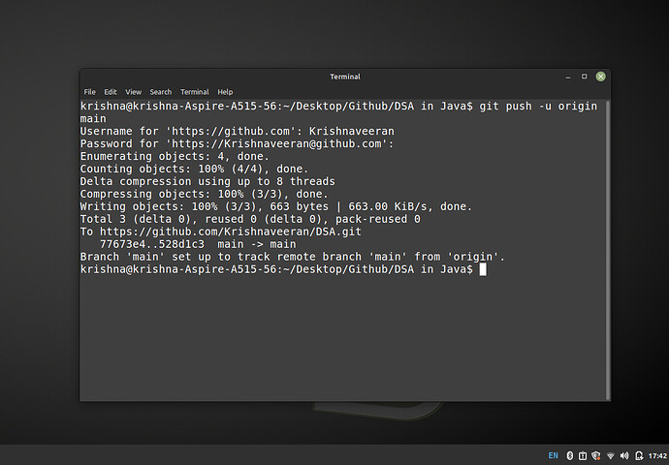Viewport: 669px width, 465px height.
Task: Open the Help menu
Action: (225, 92)
